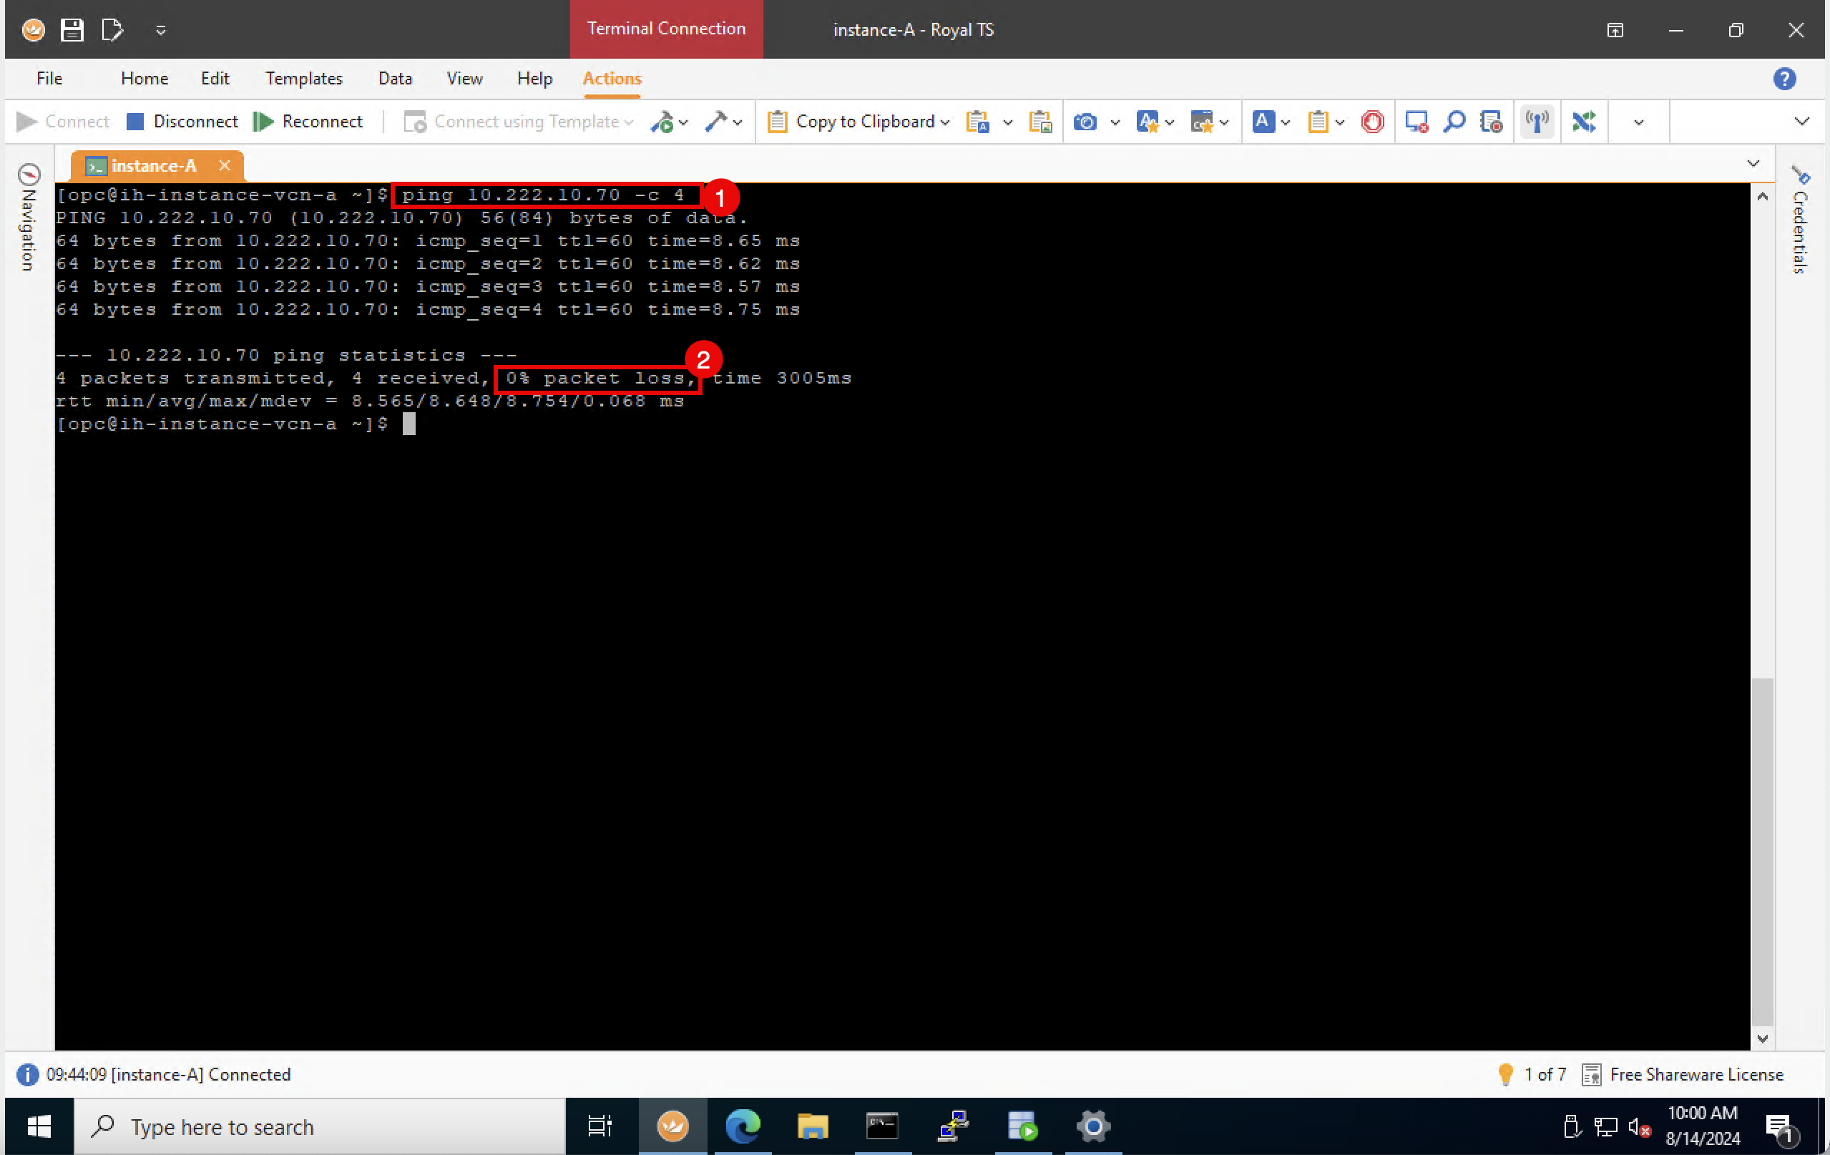This screenshot has height=1155, width=1830.
Task: Click the camera screenshot icon
Action: point(1085,122)
